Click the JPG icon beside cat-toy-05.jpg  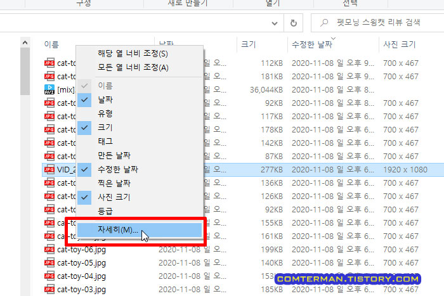coord(49,263)
